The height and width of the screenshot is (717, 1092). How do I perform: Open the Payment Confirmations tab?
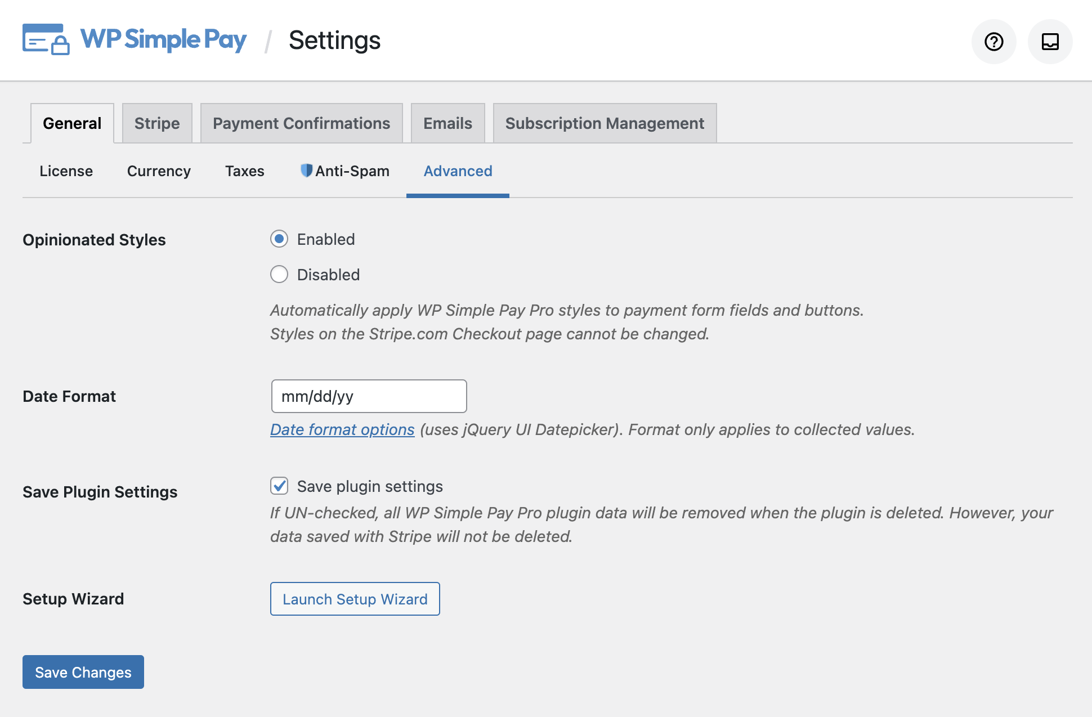[x=301, y=123]
